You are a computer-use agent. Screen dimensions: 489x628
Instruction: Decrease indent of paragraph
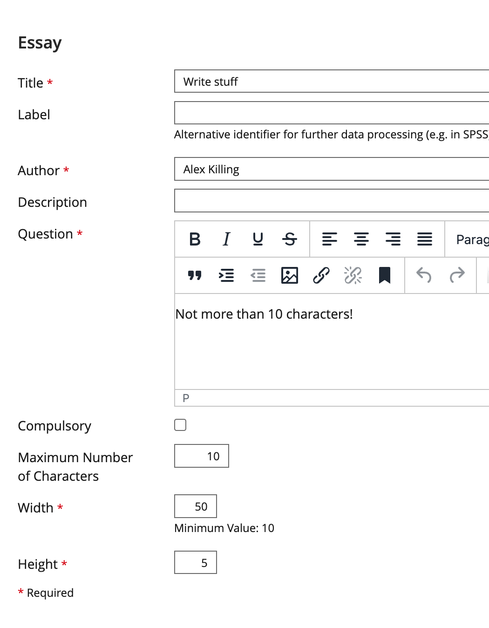[258, 275]
